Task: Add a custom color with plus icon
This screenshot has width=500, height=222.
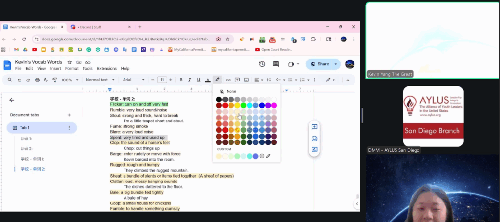Action: [x=262, y=156]
